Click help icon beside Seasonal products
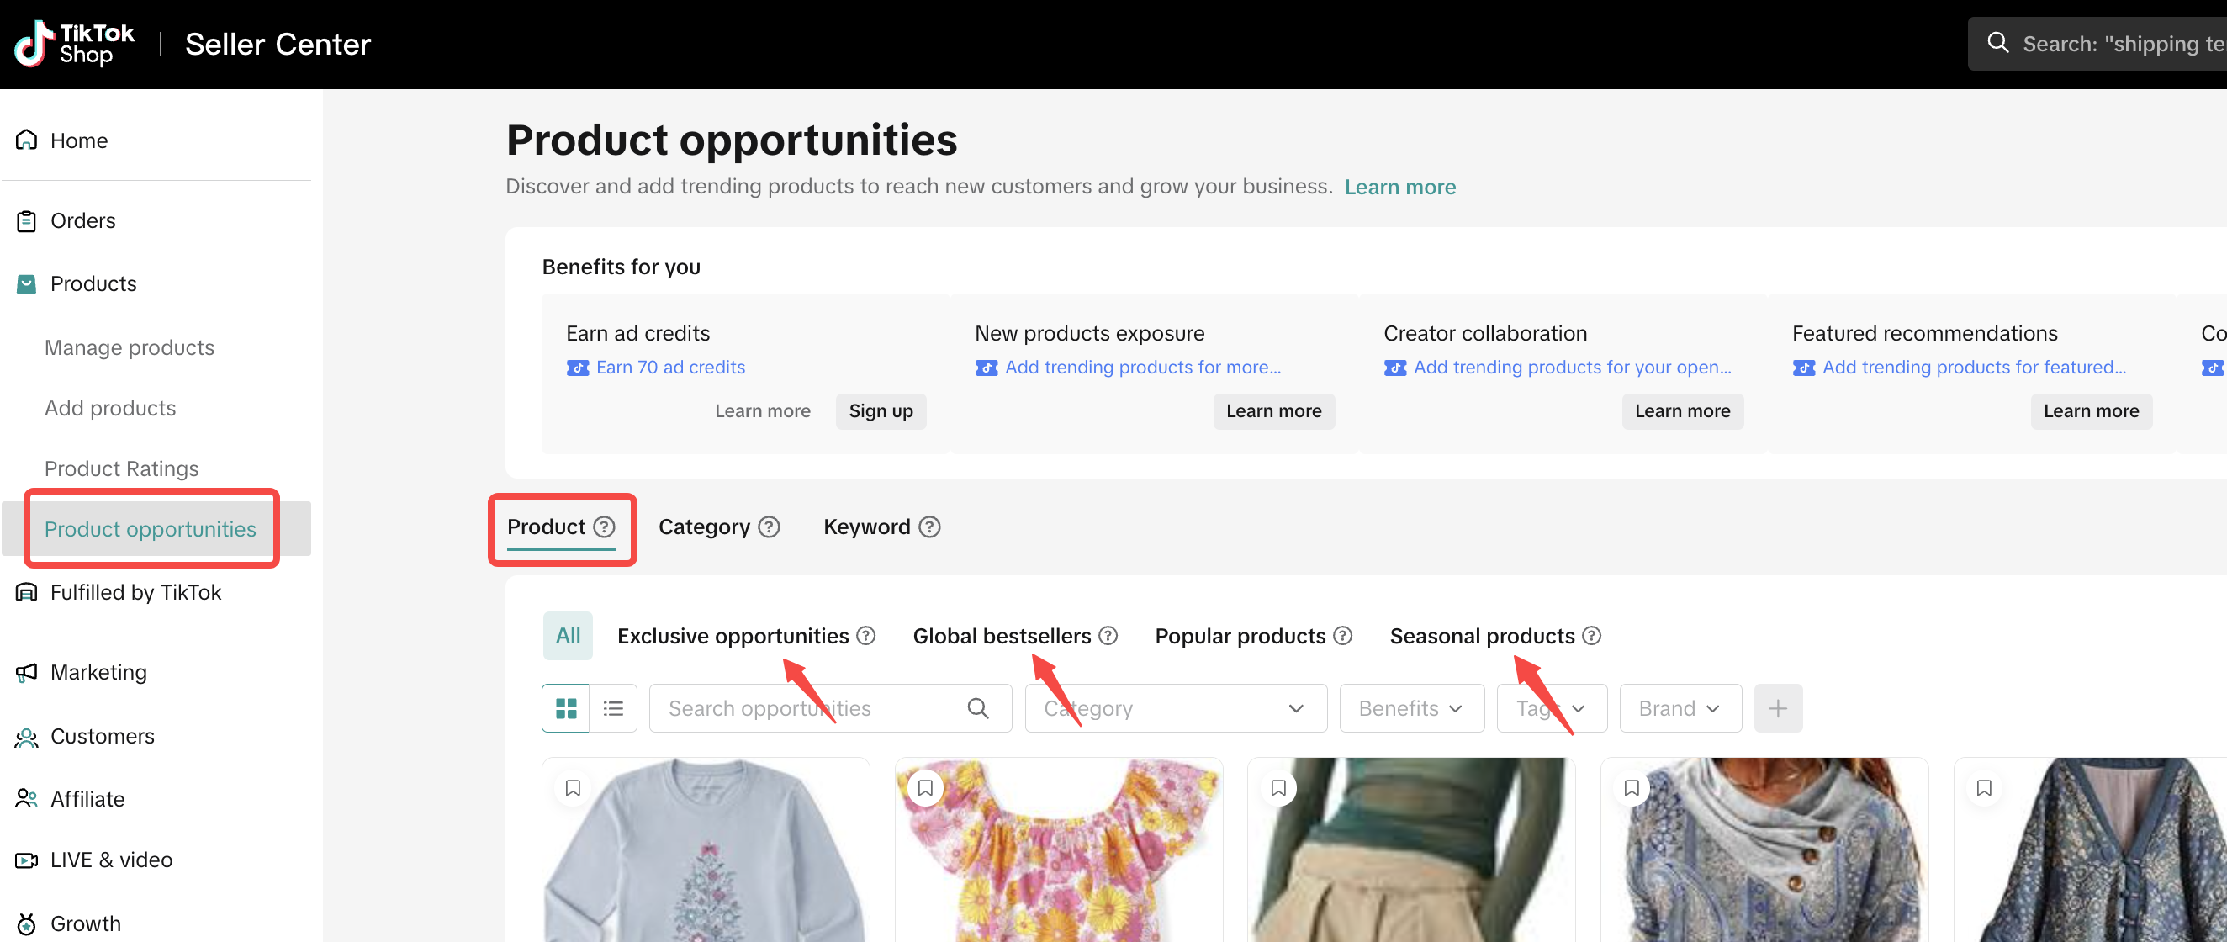Image resolution: width=2227 pixels, height=942 pixels. (1591, 636)
